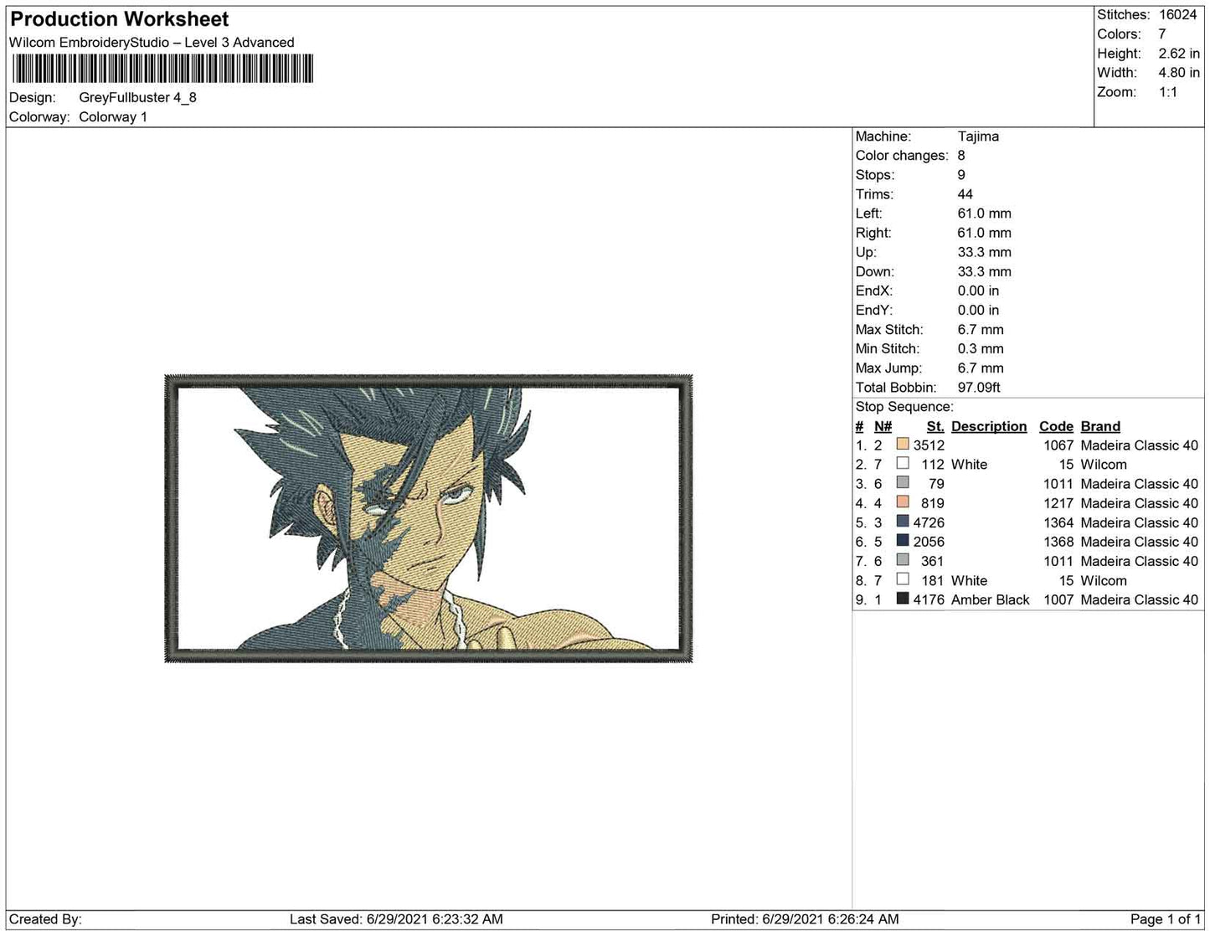Click the white swatch beside 181 stitches
The height and width of the screenshot is (931, 1210).
click(x=903, y=579)
